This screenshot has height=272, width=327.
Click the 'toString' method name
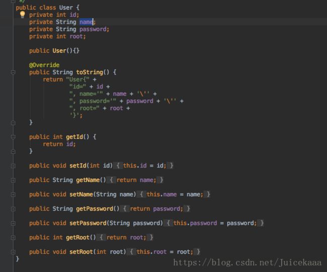pyautogui.click(x=90, y=72)
